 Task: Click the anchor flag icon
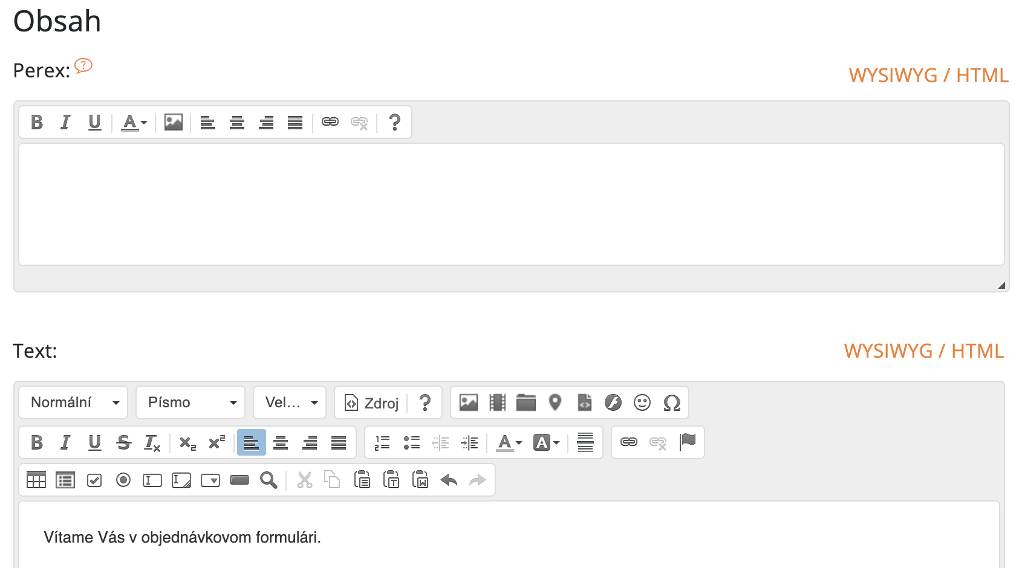tap(688, 442)
